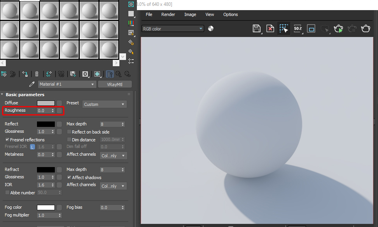Reset map/material with trash icon
Screen dimensions: 378x227
click(x=37, y=74)
